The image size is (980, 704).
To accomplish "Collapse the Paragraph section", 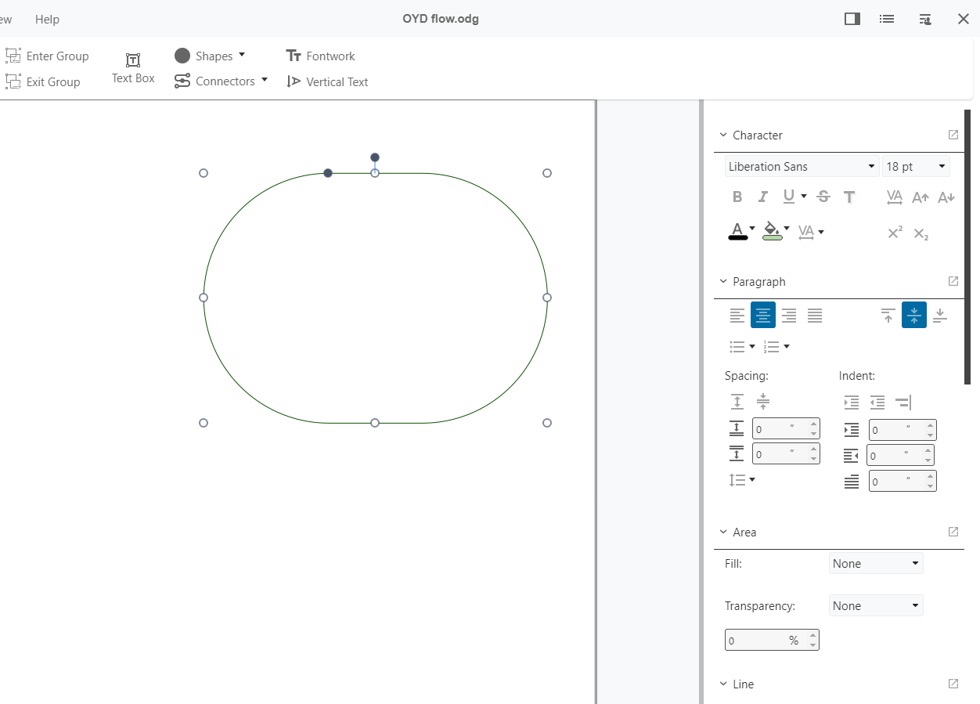I will 723,281.
